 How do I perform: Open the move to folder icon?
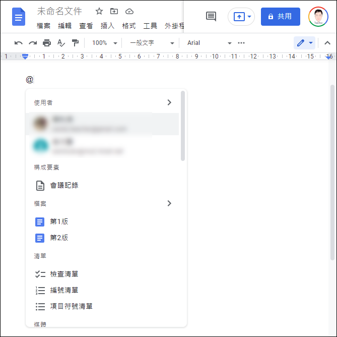pos(114,11)
